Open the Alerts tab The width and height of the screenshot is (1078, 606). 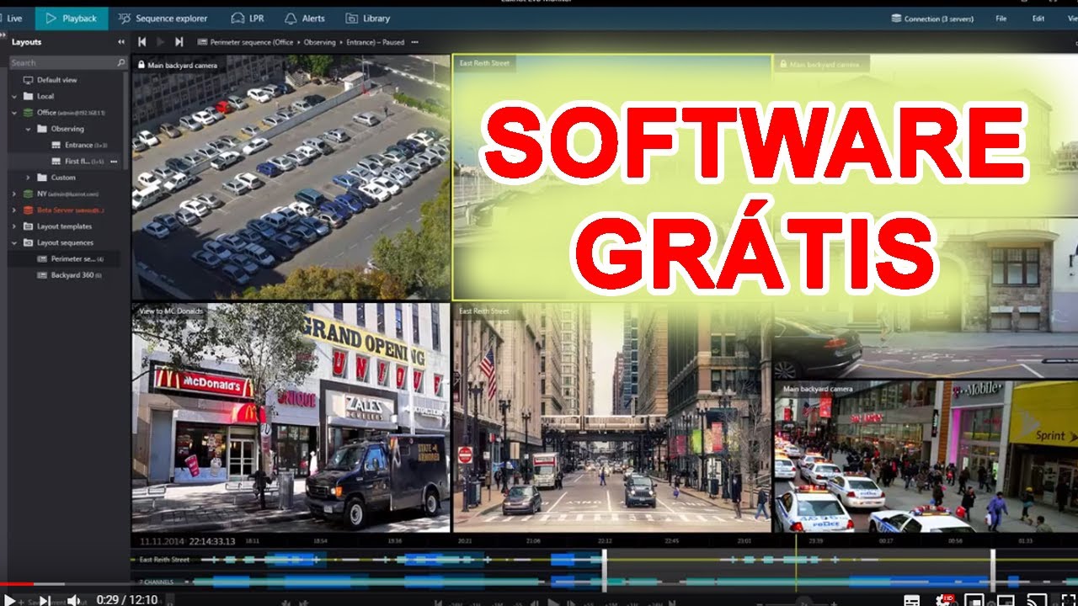(x=305, y=18)
